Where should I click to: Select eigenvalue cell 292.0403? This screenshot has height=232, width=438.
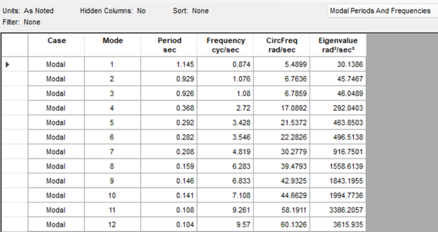(338, 108)
